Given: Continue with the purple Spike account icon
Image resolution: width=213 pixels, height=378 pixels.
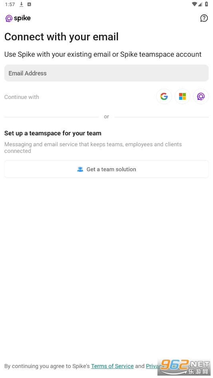Looking at the screenshot, I should (201, 97).
